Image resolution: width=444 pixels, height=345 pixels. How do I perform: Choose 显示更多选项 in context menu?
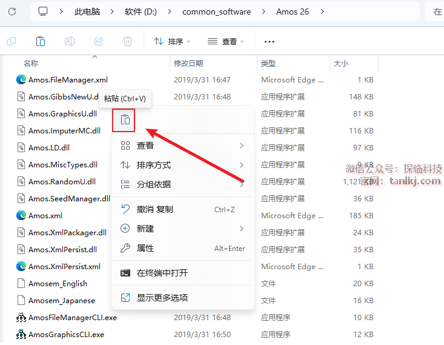coord(183,298)
